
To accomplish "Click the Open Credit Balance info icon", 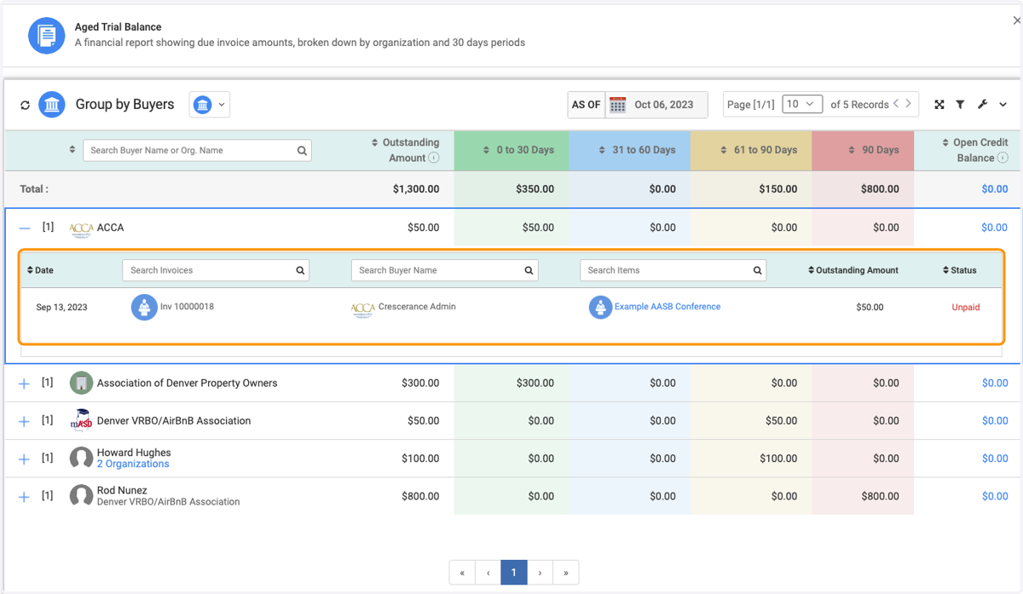I will pyautogui.click(x=1003, y=158).
